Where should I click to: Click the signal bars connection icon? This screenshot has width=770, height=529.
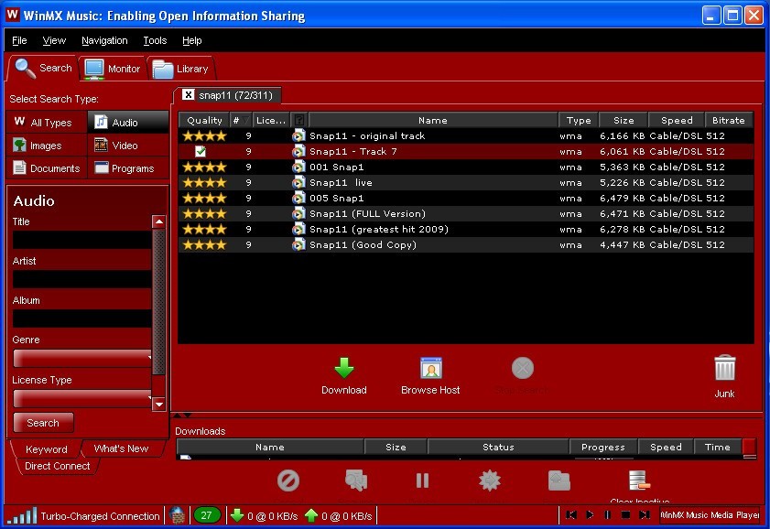[x=22, y=516]
